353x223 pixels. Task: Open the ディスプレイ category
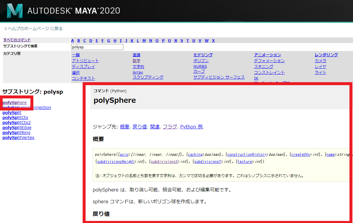pyautogui.click(x=84, y=67)
